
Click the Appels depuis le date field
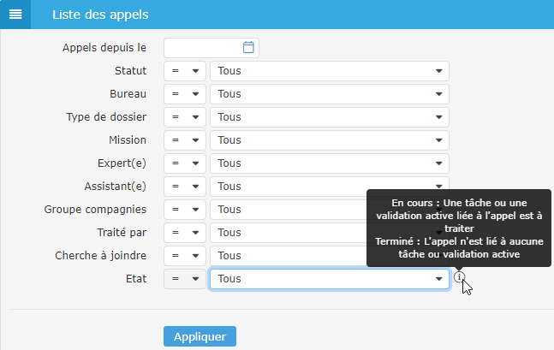point(203,48)
